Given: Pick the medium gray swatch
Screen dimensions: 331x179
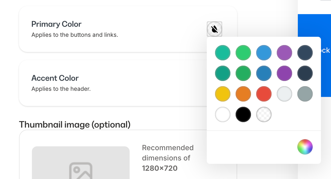Looking at the screenshot, I should pos(305,94).
